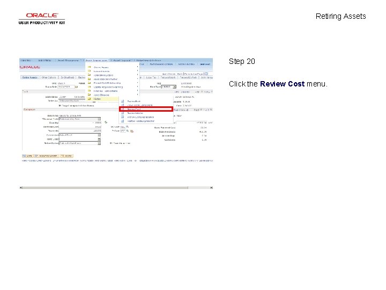
Task: Open the Asset Transactions breadcrumb menu
Action: [97, 60]
